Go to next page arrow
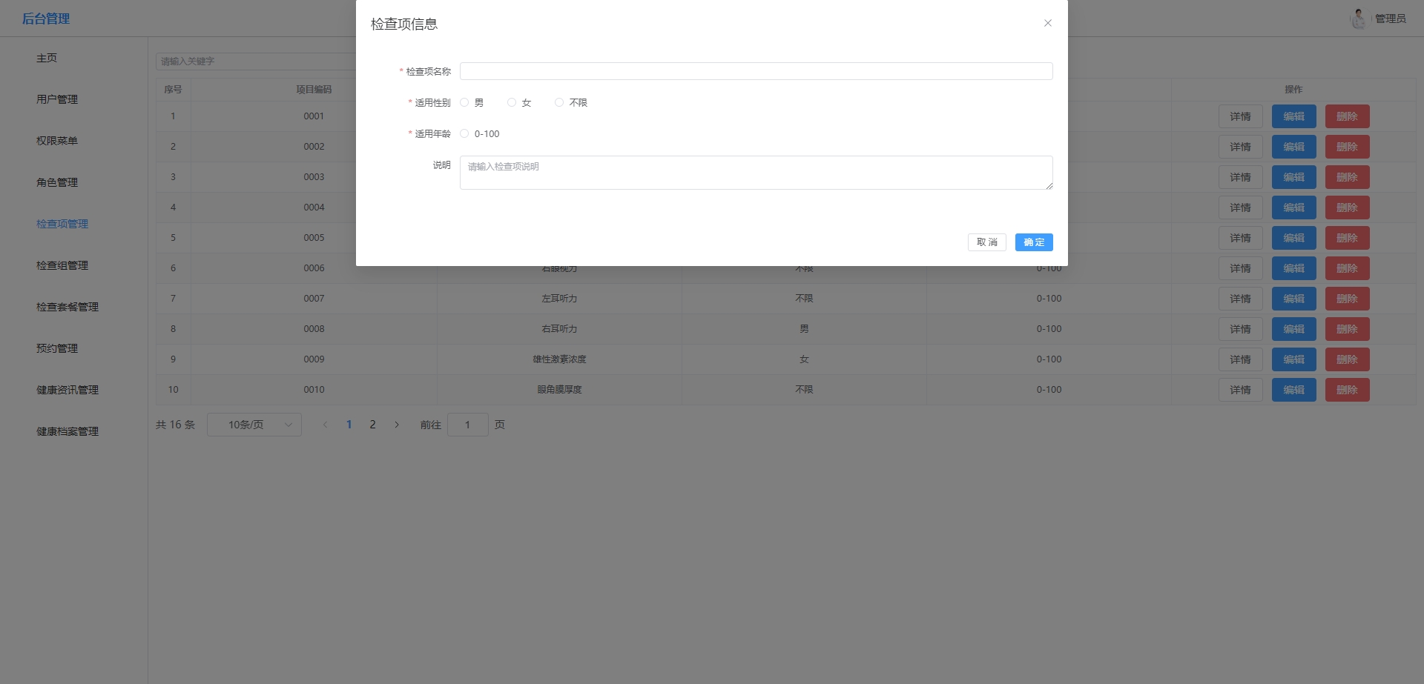Screen dimensions: 1424x684 coord(397,425)
